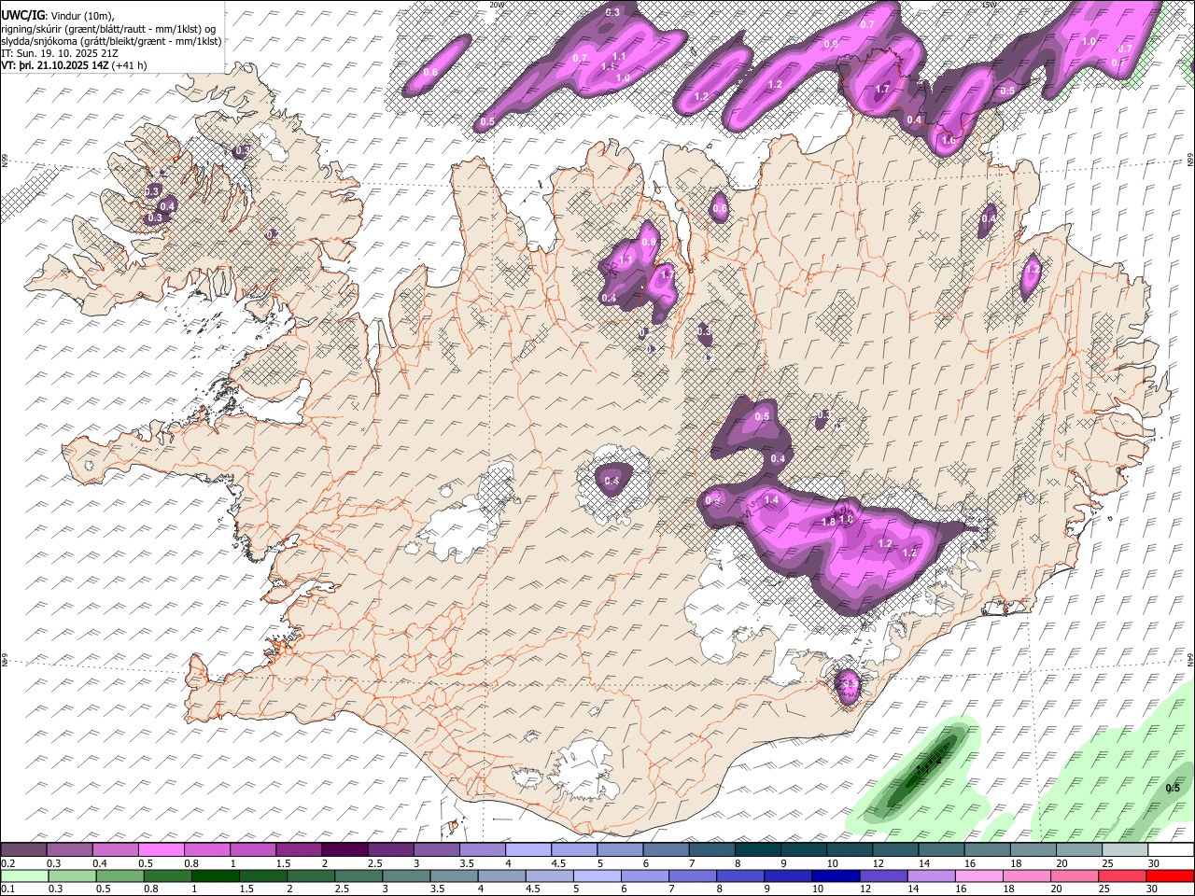
Task: Click the bright red rain swatch above 30
Action: [1170, 875]
